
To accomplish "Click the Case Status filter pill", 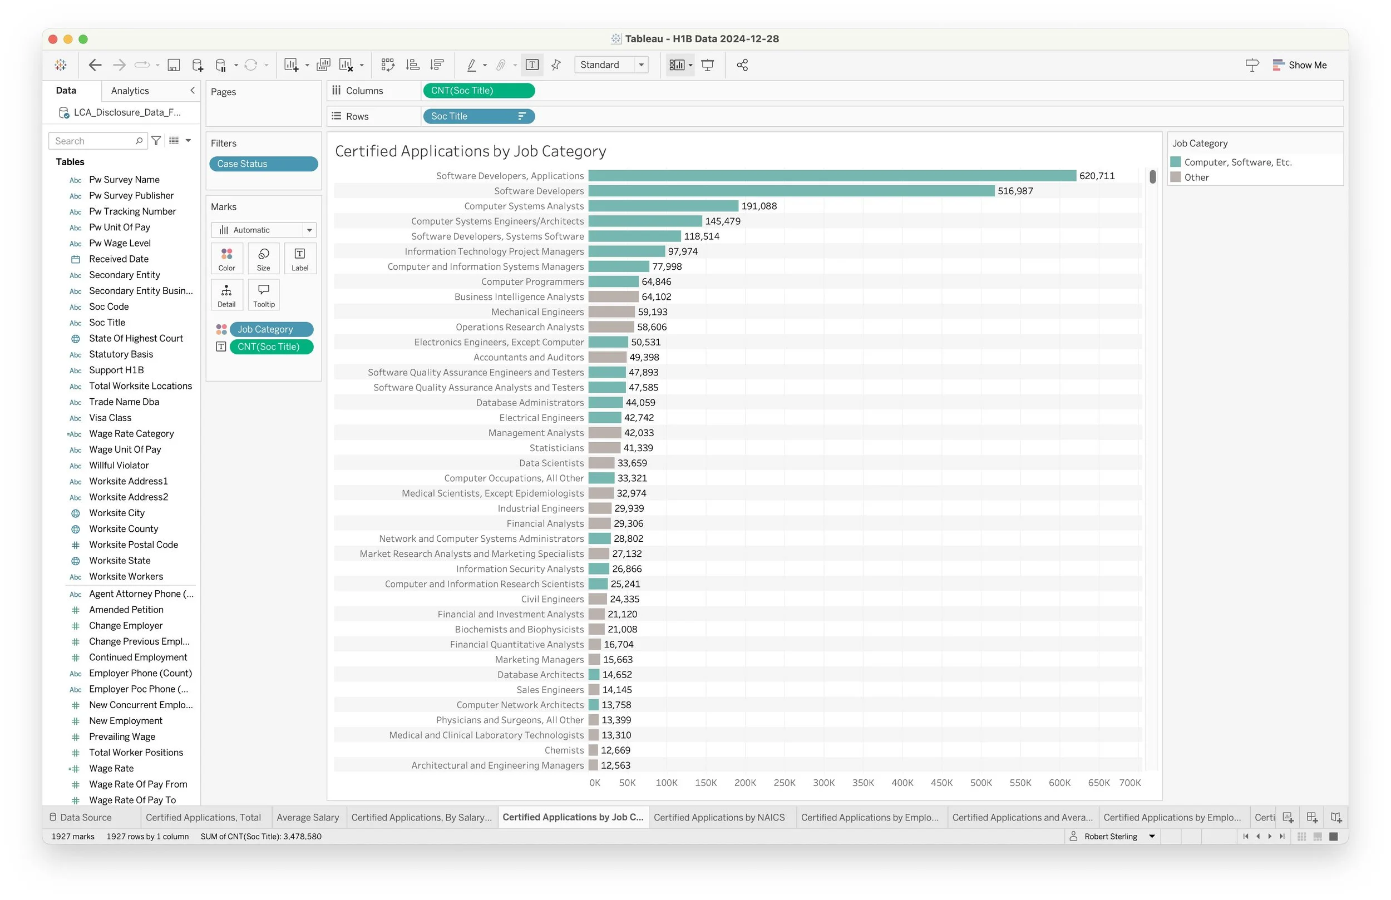I will coord(263,164).
